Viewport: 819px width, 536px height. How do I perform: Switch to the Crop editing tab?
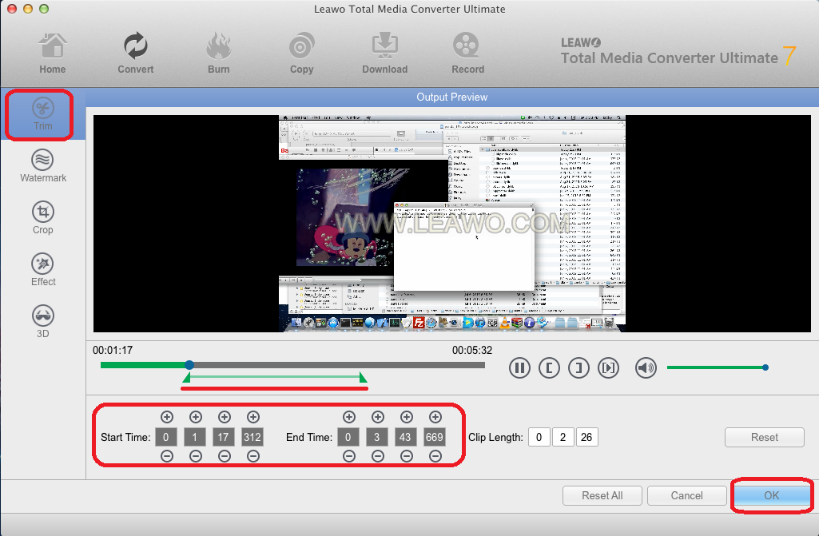[43, 217]
